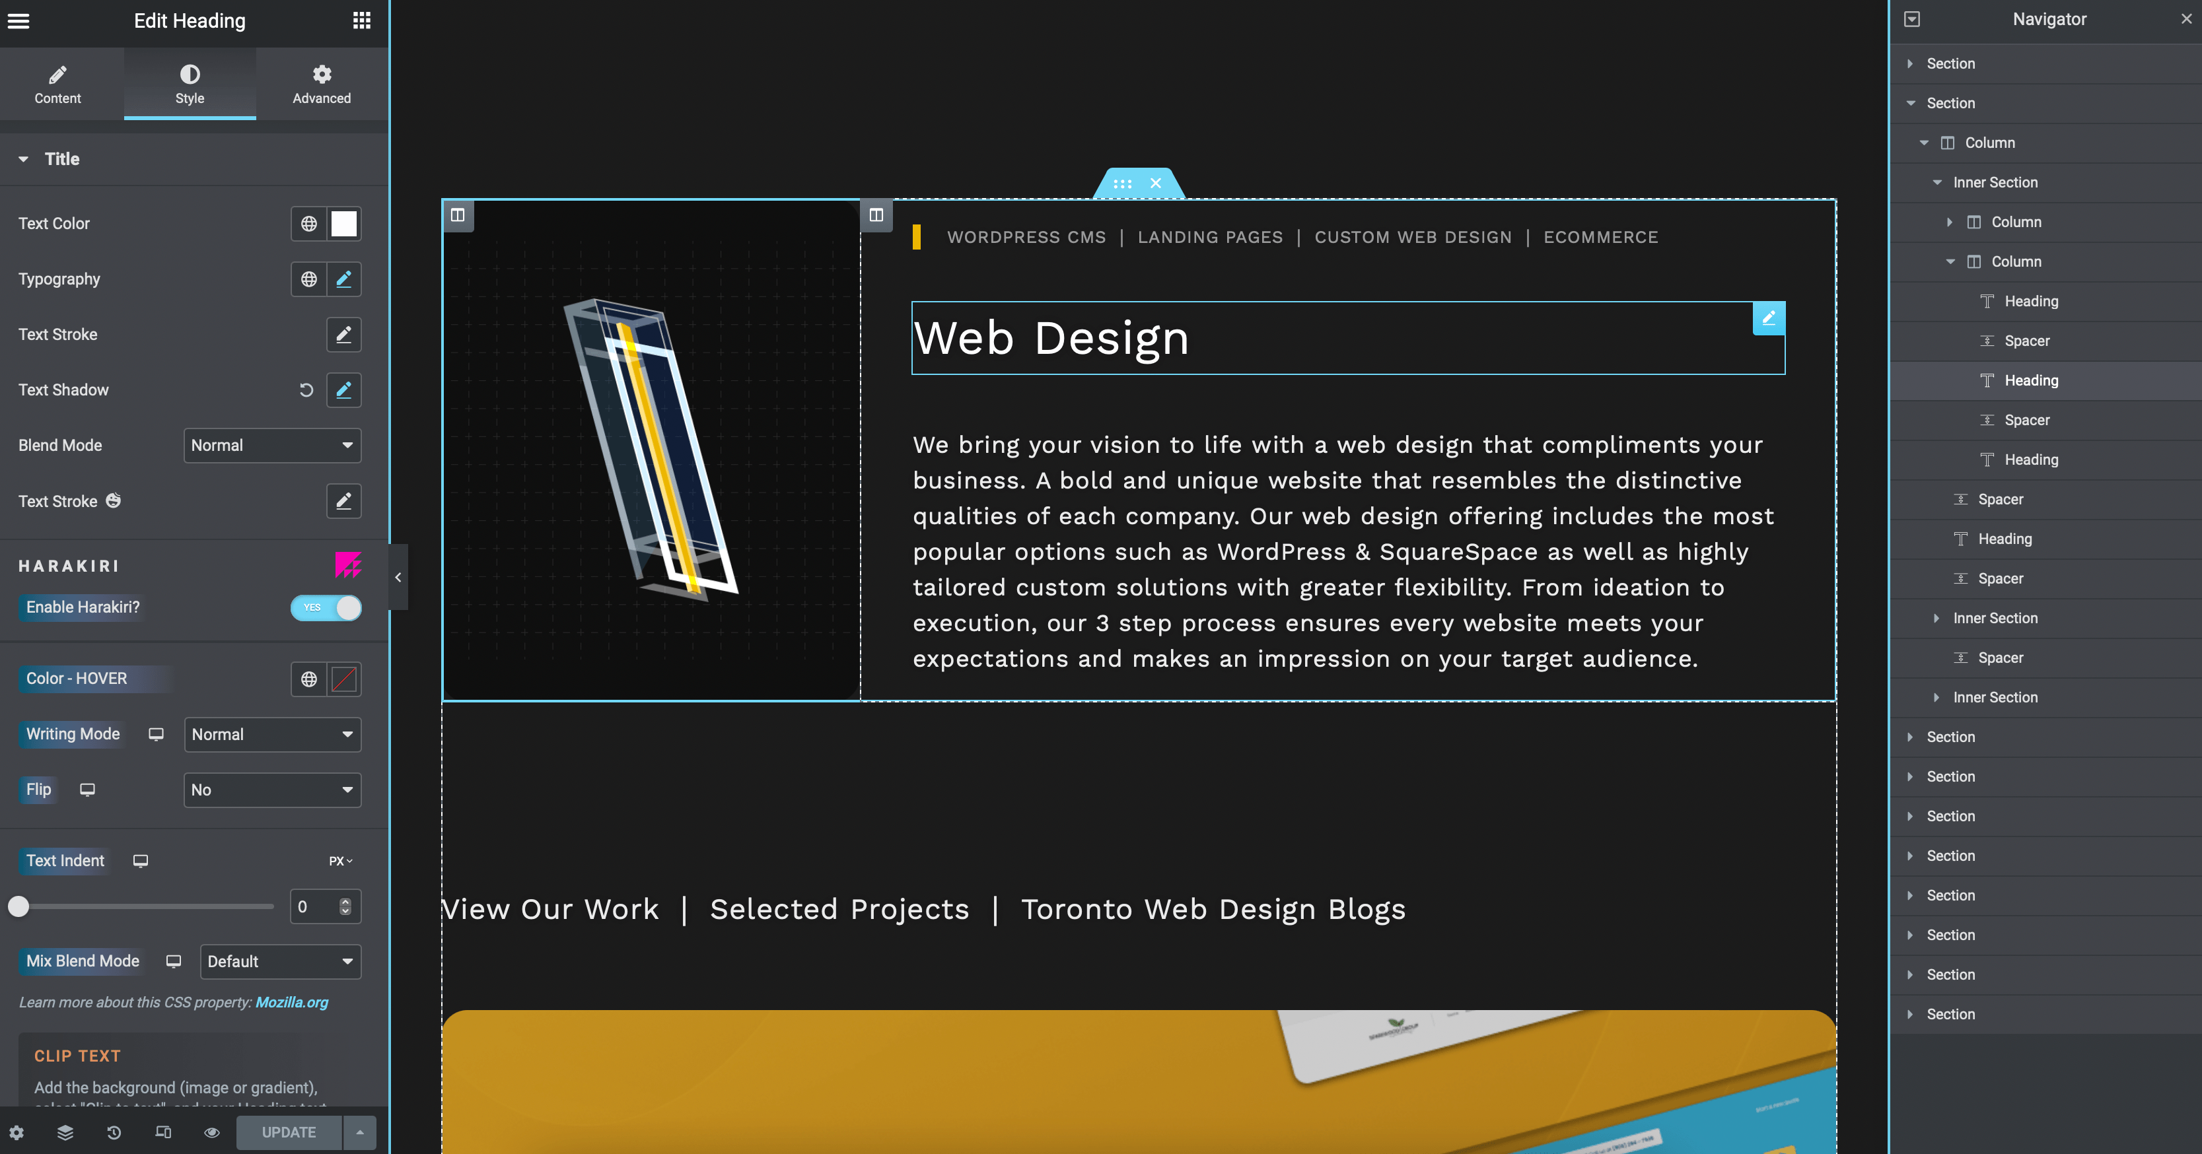Focus the Text Indent number field
Screen dimensions: 2202x1154
coord(326,907)
